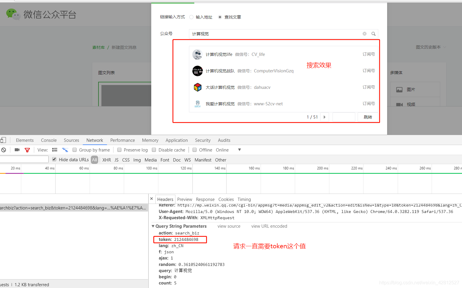462x288 pixels.
Task: Switch to the Sources tab
Action: coord(71,140)
